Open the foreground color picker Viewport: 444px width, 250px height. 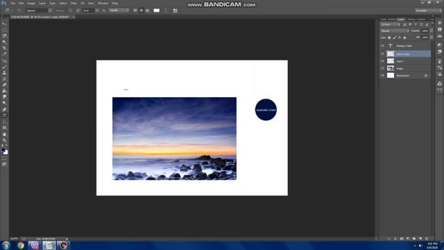3,150
